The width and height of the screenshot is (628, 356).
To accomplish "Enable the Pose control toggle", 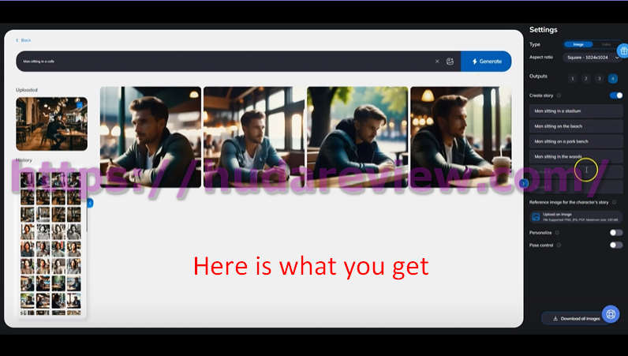I will [616, 245].
